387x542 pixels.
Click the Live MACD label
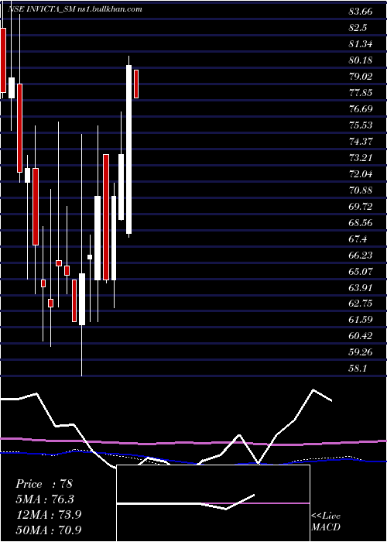click(326, 522)
